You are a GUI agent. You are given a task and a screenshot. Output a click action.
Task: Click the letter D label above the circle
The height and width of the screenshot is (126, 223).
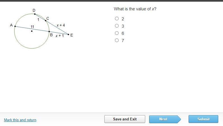click(34, 10)
